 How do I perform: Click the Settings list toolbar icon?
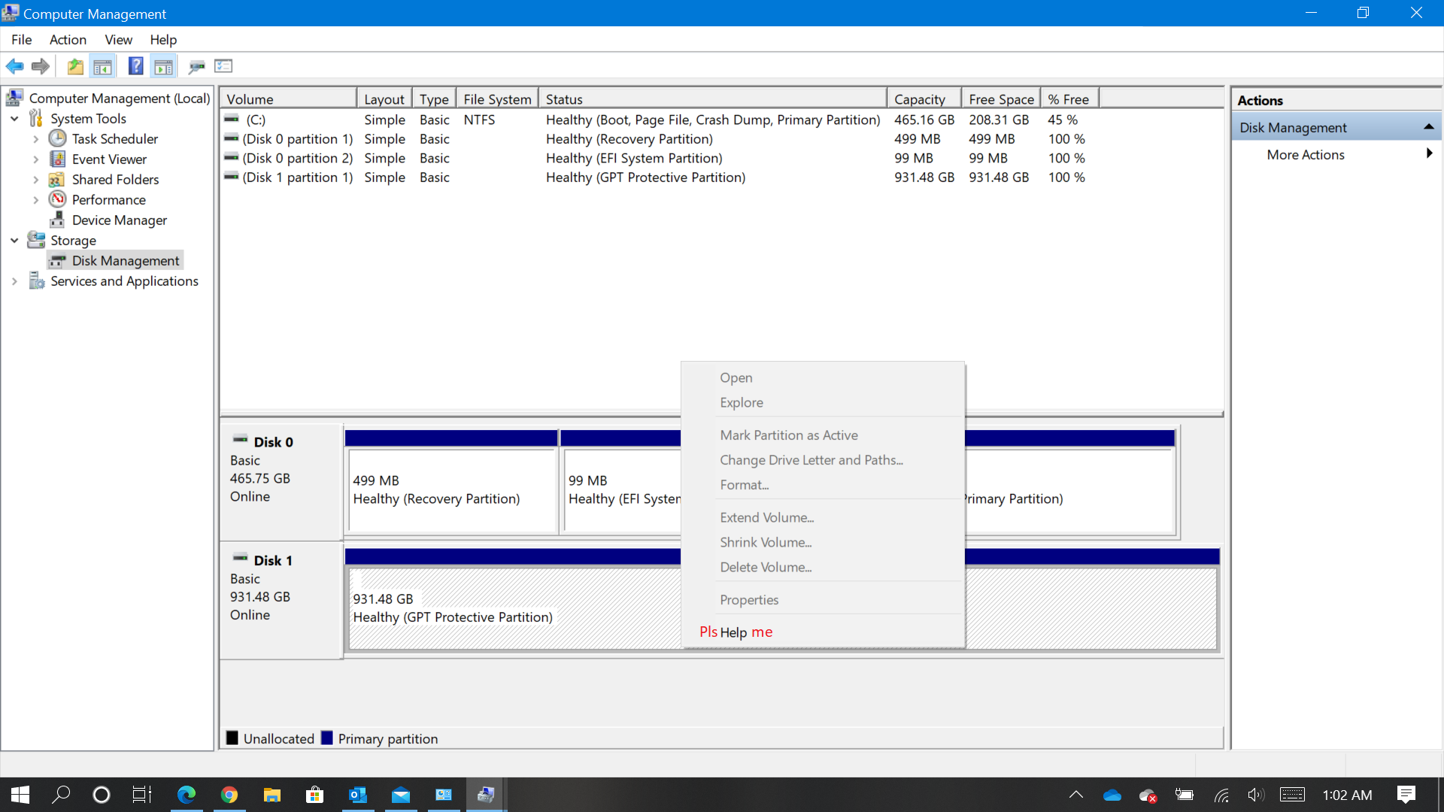pyautogui.click(x=223, y=66)
